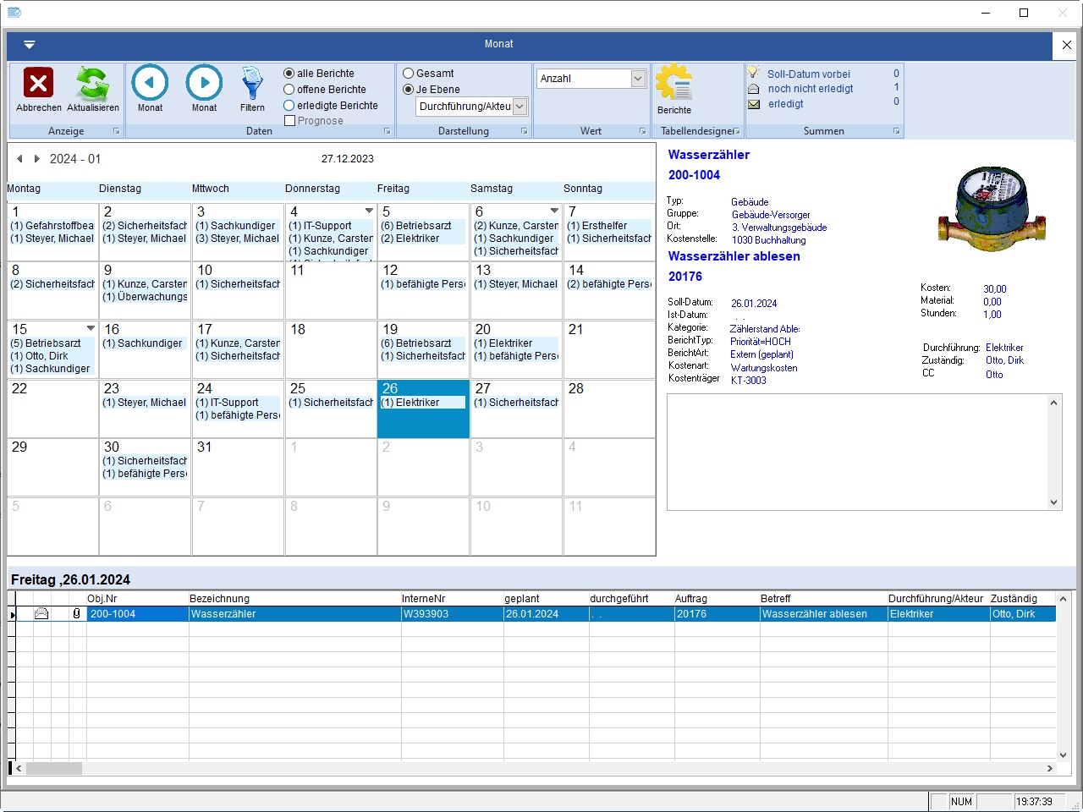Viewport: 1083px width, 812px height.
Task: Click the erledigt envelope icon
Action: pos(754,104)
